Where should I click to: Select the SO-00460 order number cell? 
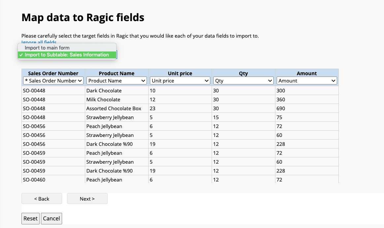[53, 179]
